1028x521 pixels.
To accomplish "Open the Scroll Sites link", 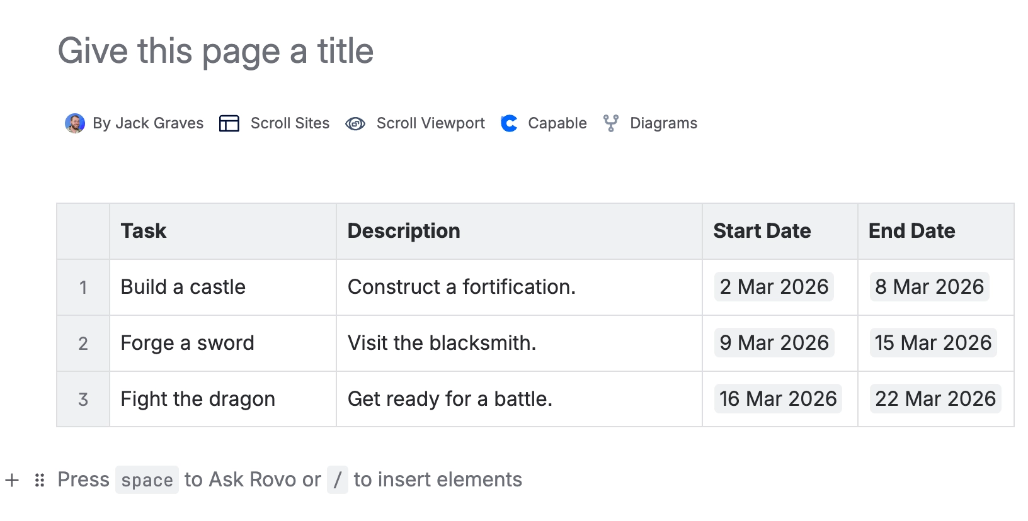I will tap(290, 123).
